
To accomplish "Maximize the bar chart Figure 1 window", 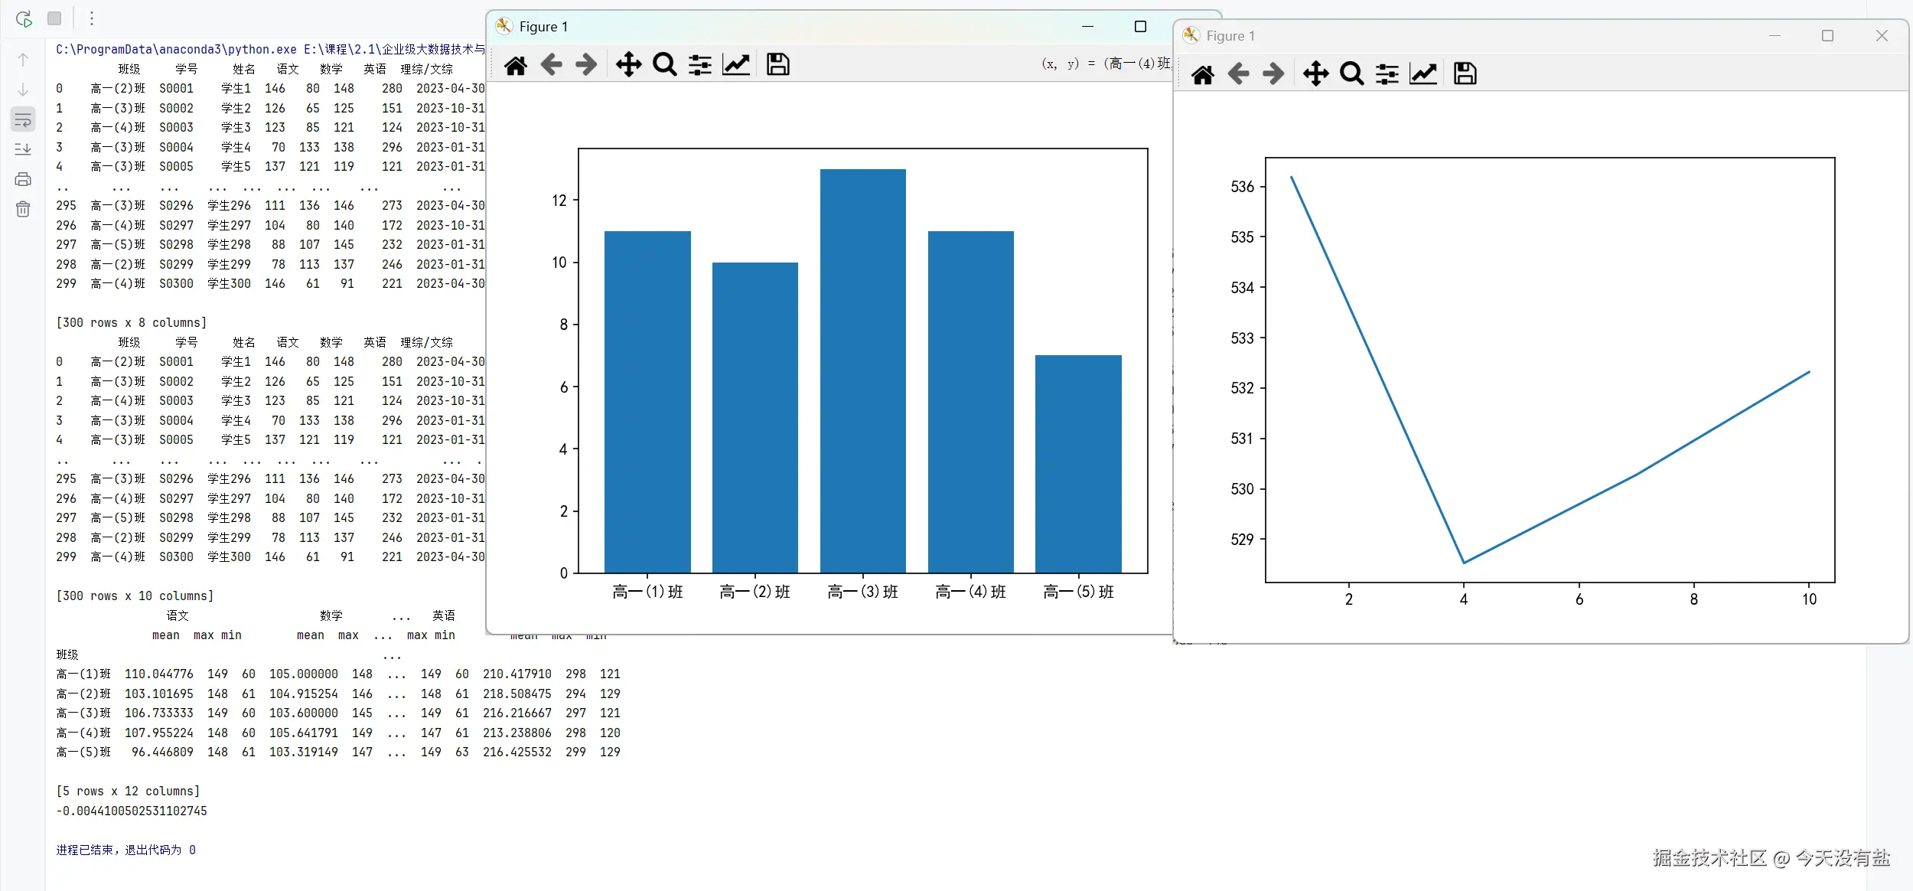I will [1140, 27].
